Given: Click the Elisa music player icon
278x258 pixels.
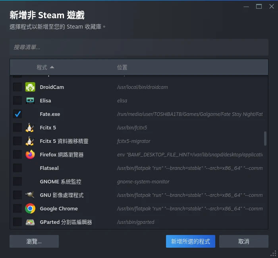Looking at the screenshot, I should click(x=30, y=100).
